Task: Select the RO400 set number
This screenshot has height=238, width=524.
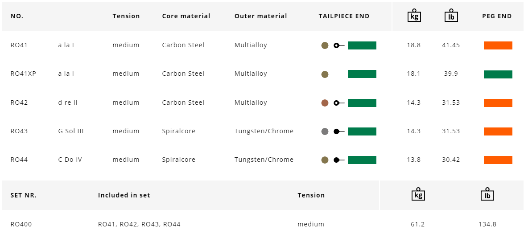Action: (21, 224)
